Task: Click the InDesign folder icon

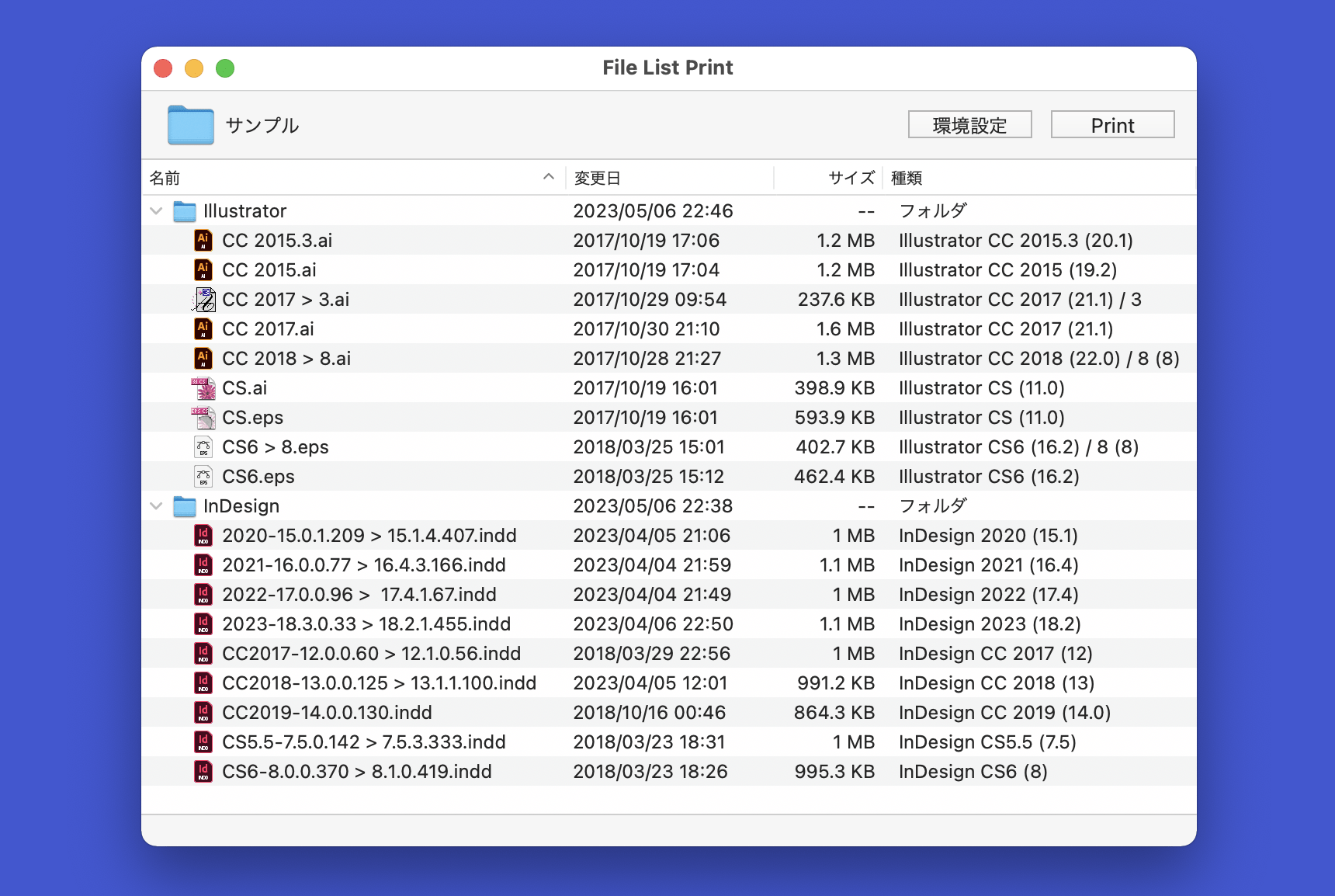Action: tap(184, 505)
